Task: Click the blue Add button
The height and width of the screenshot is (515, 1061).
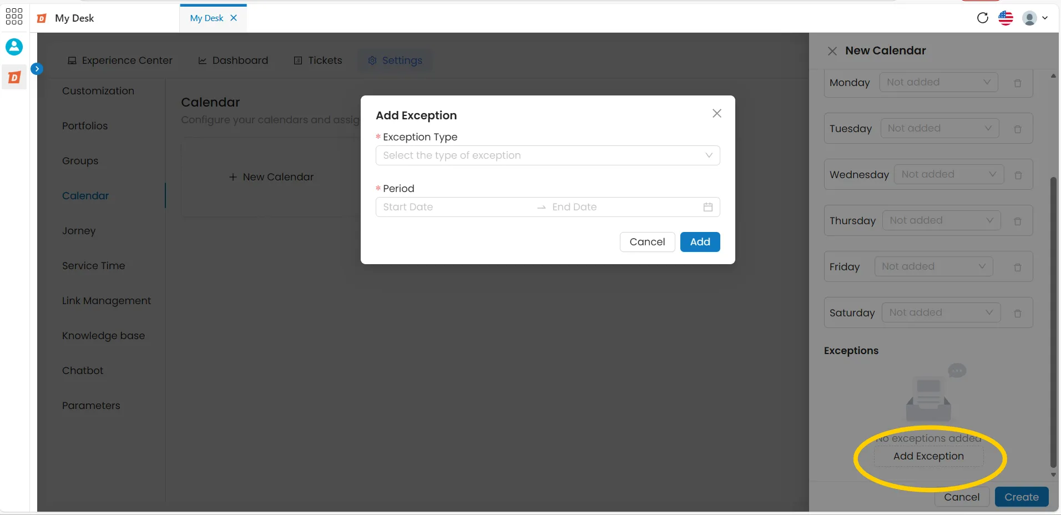Action: (x=700, y=242)
